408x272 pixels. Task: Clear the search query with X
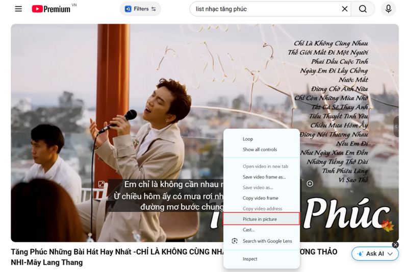pos(345,9)
